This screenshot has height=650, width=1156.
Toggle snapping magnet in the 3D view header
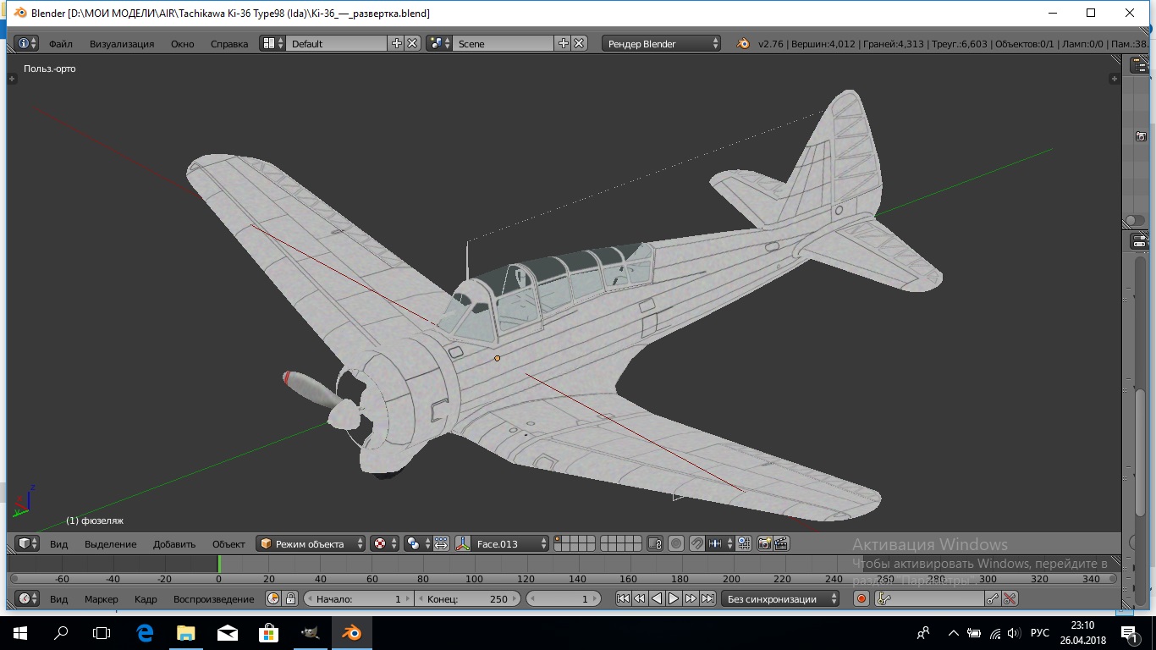tap(696, 543)
